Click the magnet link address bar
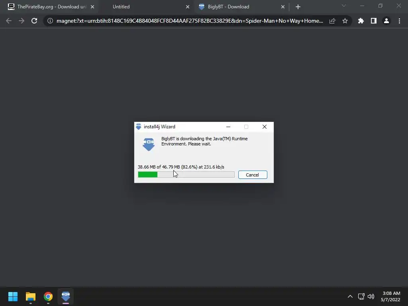408x306 pixels. [x=190, y=21]
